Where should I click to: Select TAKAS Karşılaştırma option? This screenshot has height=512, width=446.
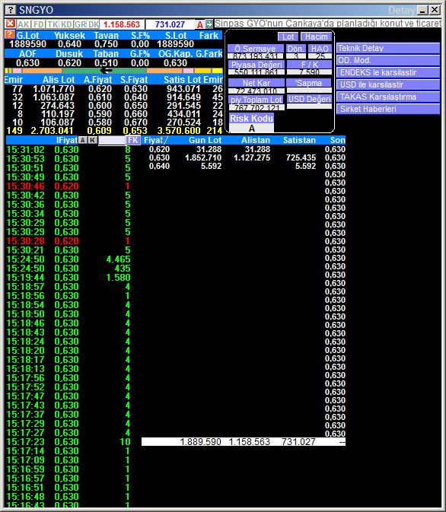(388, 97)
